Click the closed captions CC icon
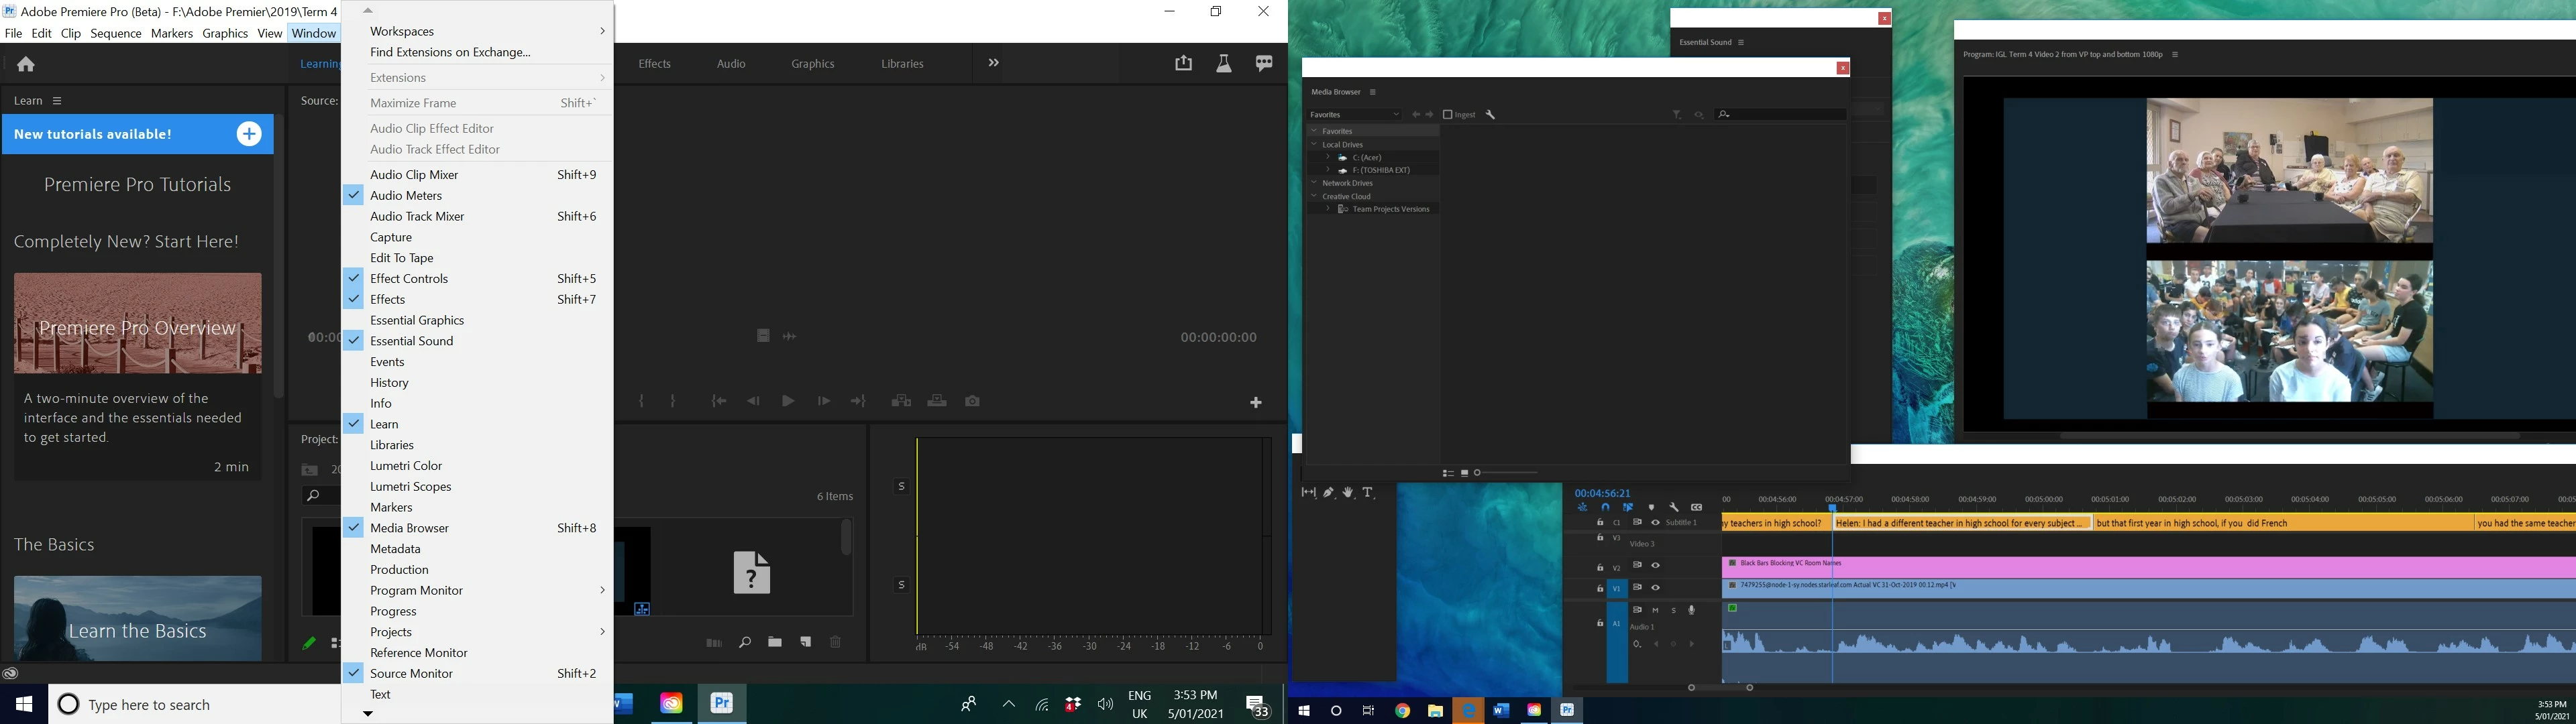Screen dimensions: 2576x724 click(x=1696, y=507)
